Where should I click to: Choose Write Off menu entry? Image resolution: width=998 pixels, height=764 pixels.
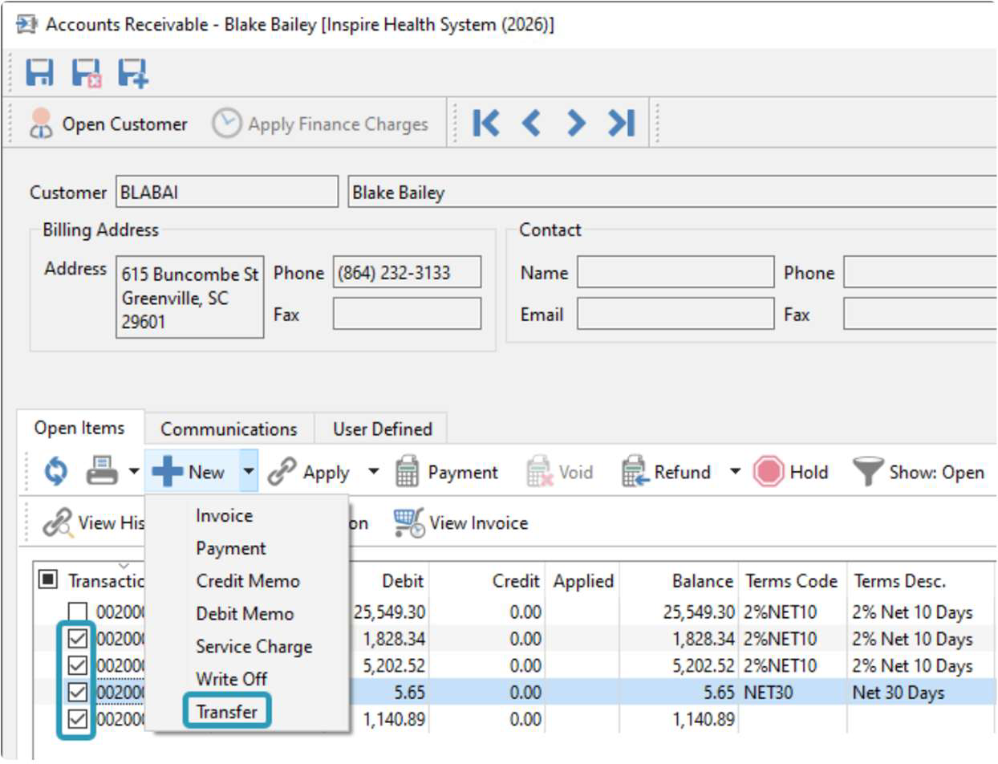(x=247, y=679)
